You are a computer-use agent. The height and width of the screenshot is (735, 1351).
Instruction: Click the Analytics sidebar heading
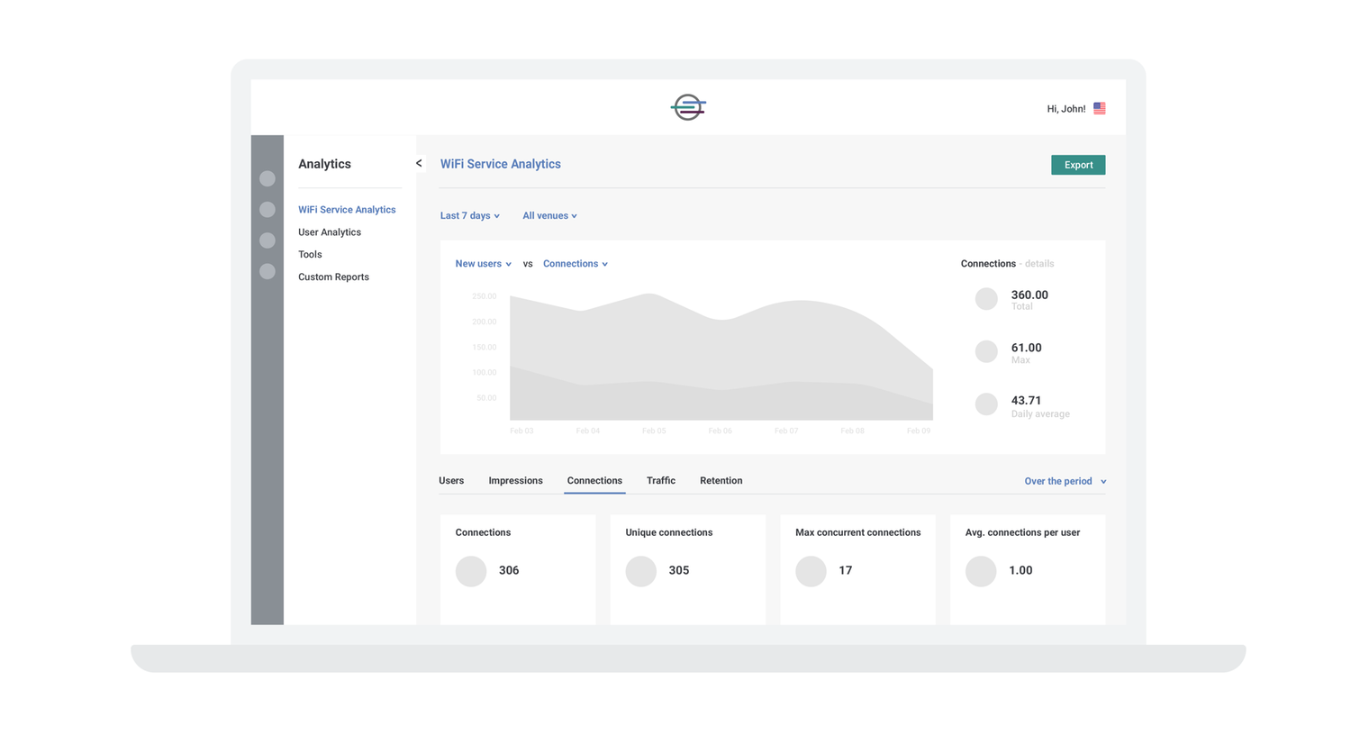pyautogui.click(x=324, y=164)
